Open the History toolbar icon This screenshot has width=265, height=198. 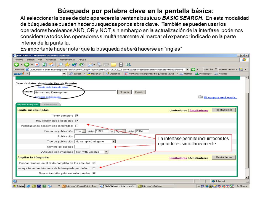82,65
